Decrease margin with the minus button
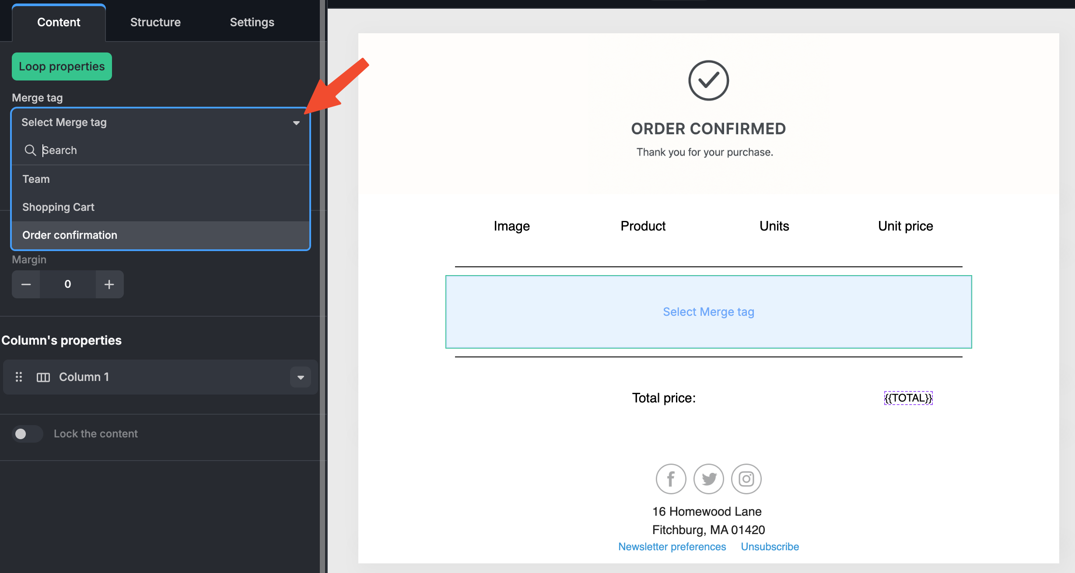 (x=26, y=284)
